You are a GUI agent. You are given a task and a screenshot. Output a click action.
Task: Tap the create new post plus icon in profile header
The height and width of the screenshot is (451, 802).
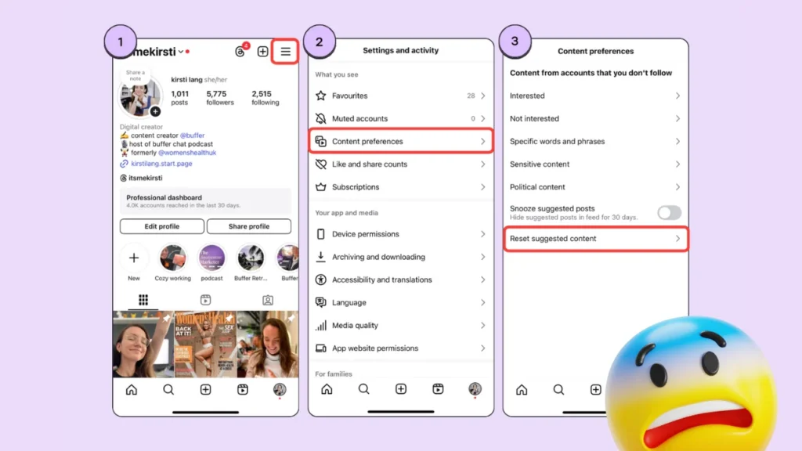[x=263, y=52]
